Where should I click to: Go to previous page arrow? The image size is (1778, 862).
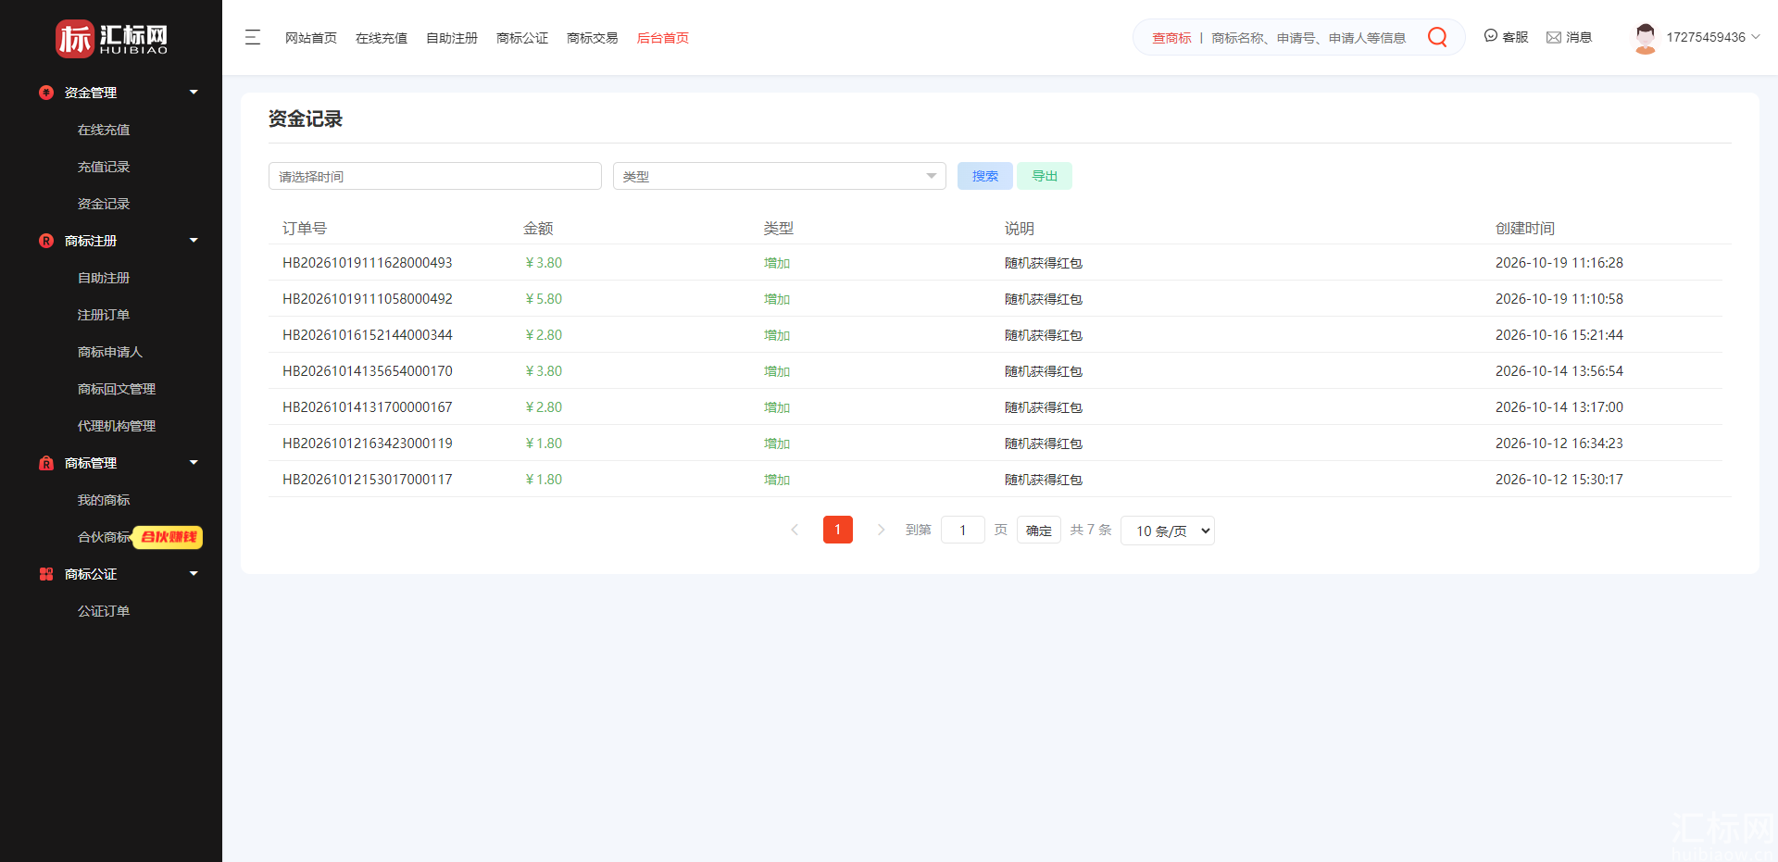tap(795, 530)
